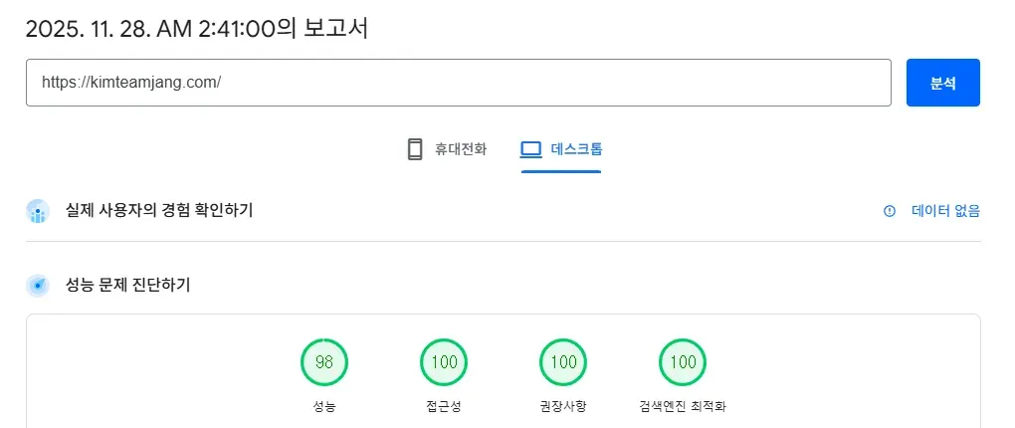Click the URL input field

coord(458,83)
